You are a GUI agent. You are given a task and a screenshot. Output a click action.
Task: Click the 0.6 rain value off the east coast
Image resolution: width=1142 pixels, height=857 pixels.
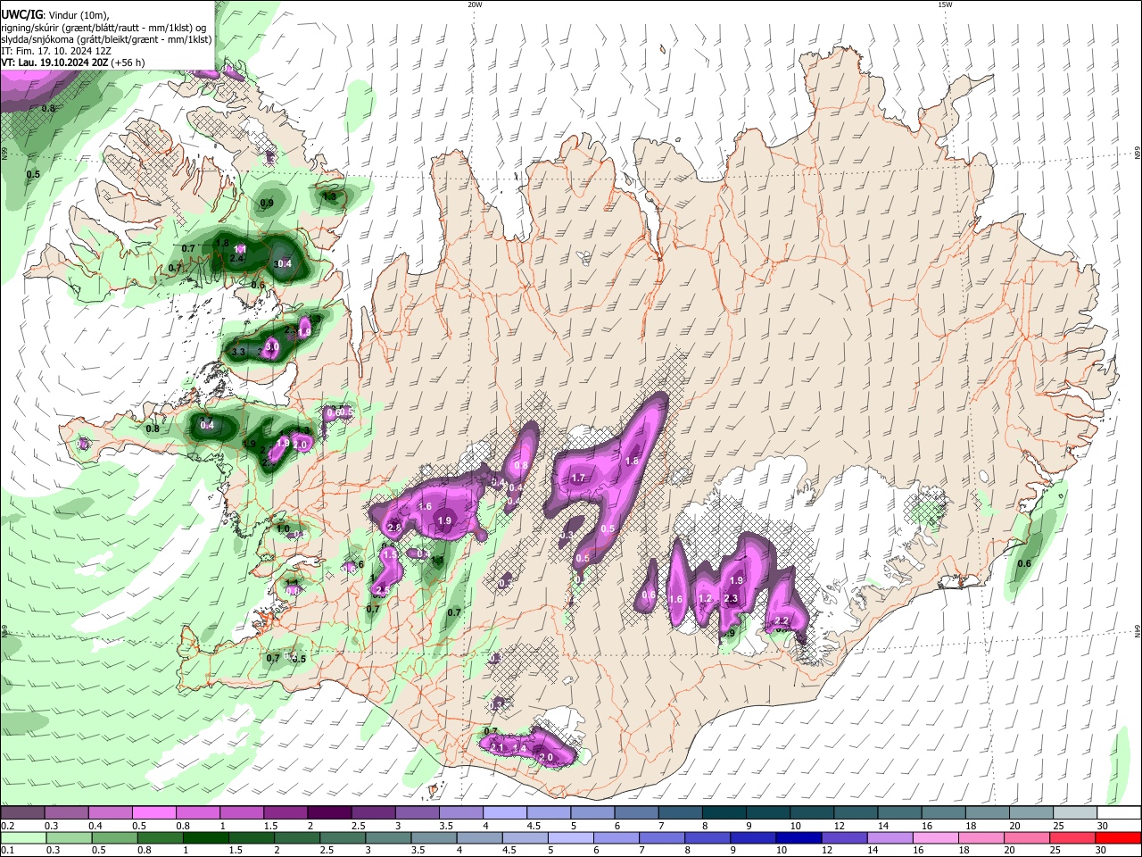point(1024,563)
